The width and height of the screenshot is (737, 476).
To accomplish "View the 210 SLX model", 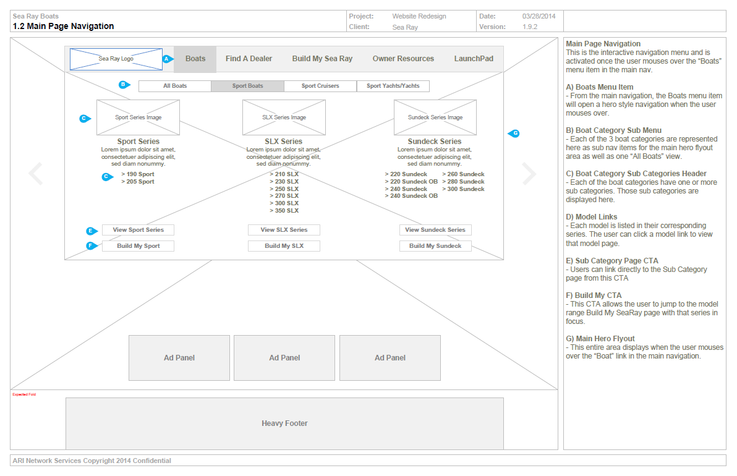I will pos(284,174).
